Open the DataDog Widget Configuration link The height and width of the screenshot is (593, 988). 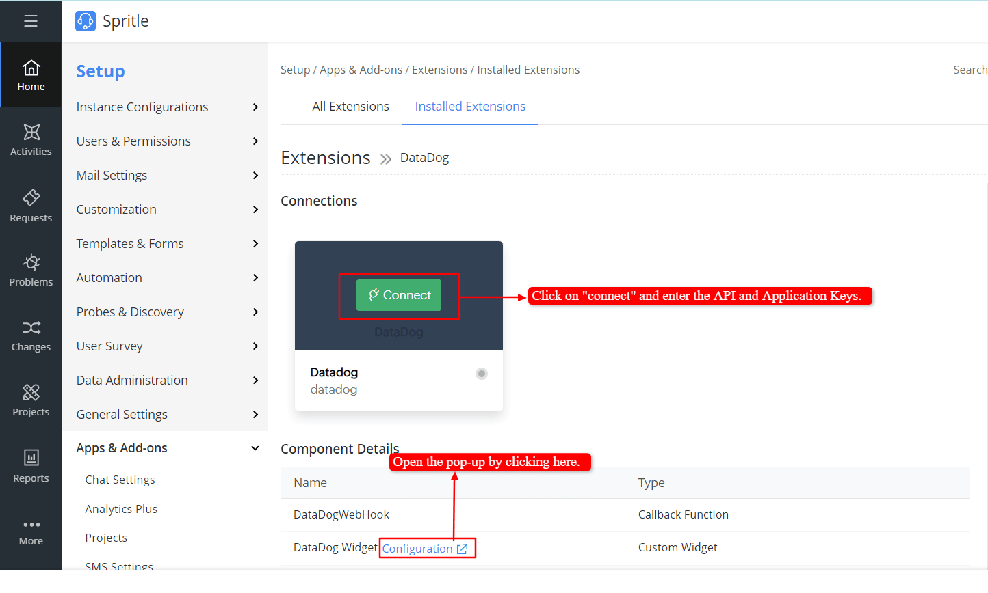[424, 549]
